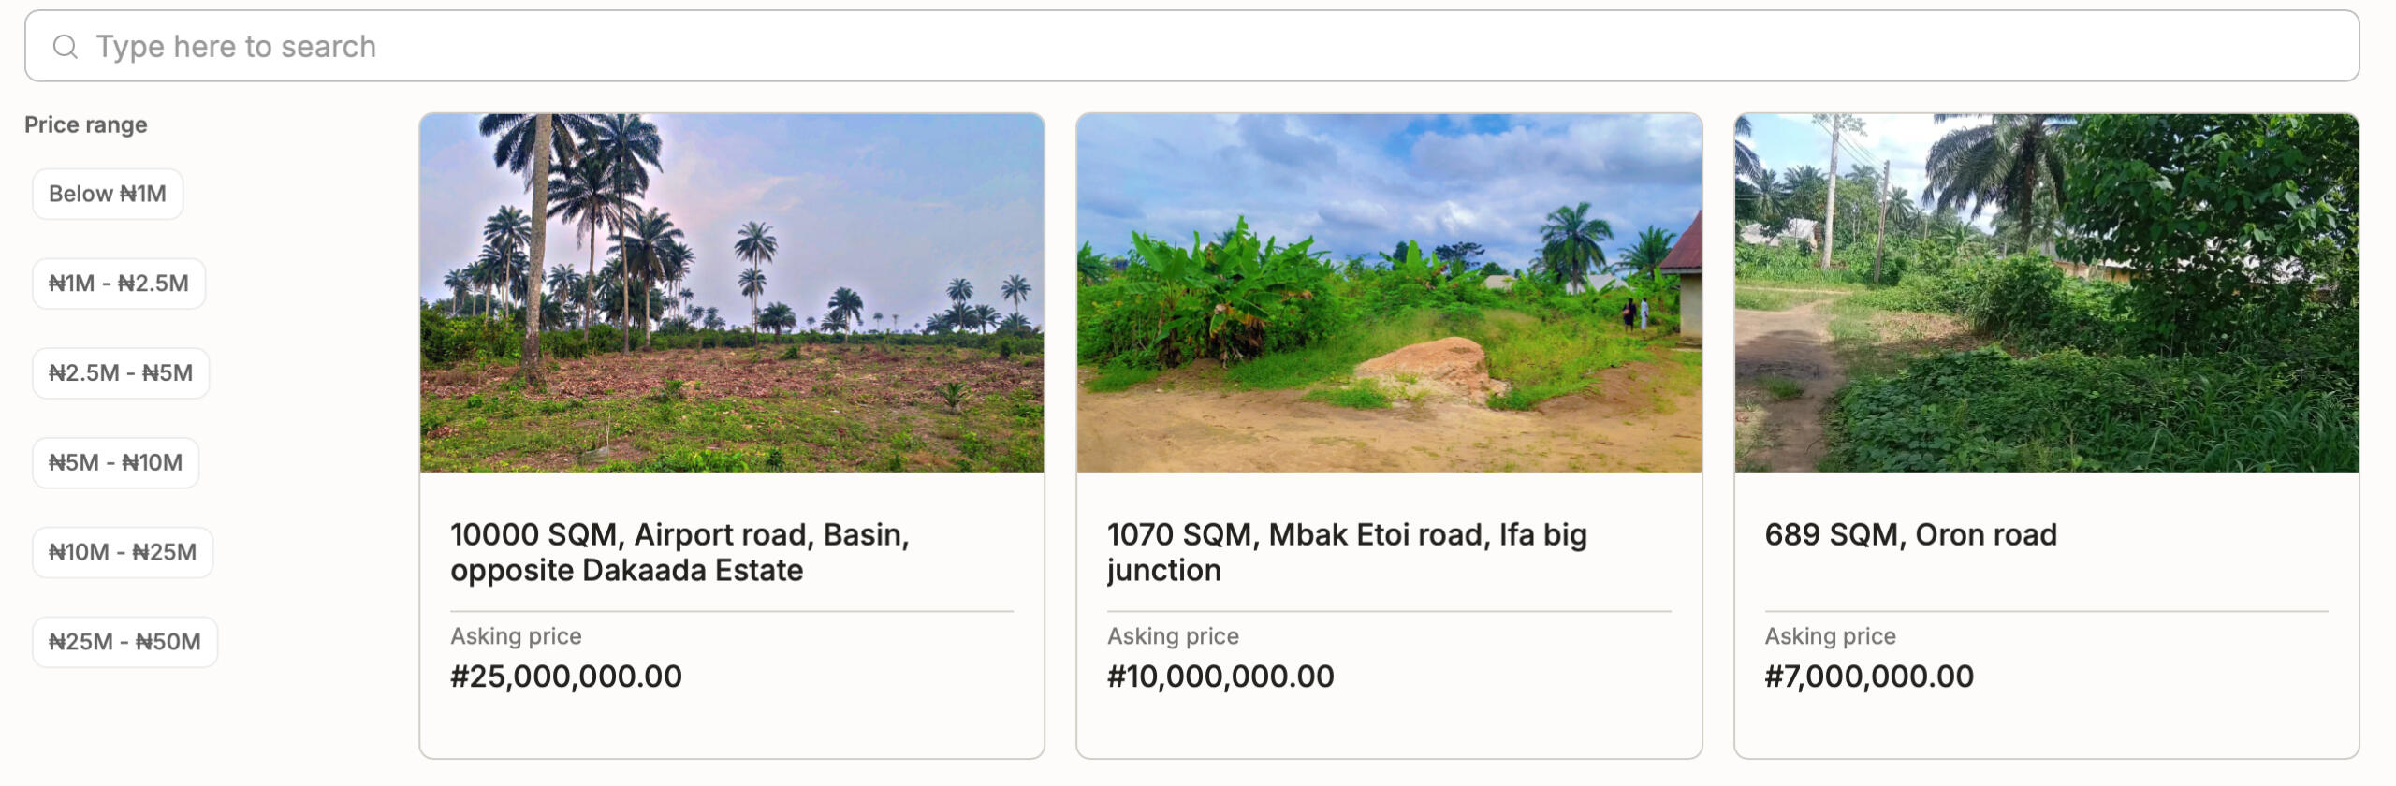Viewport: 2396px width, 786px height.
Task: Select the Below ₦1M price filter
Action: click(x=107, y=194)
